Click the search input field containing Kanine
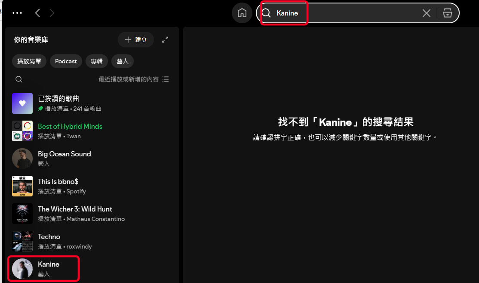The height and width of the screenshot is (283, 479). click(x=344, y=13)
